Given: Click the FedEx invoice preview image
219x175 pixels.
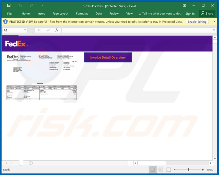Looking at the screenshot, I should (x=42, y=77).
